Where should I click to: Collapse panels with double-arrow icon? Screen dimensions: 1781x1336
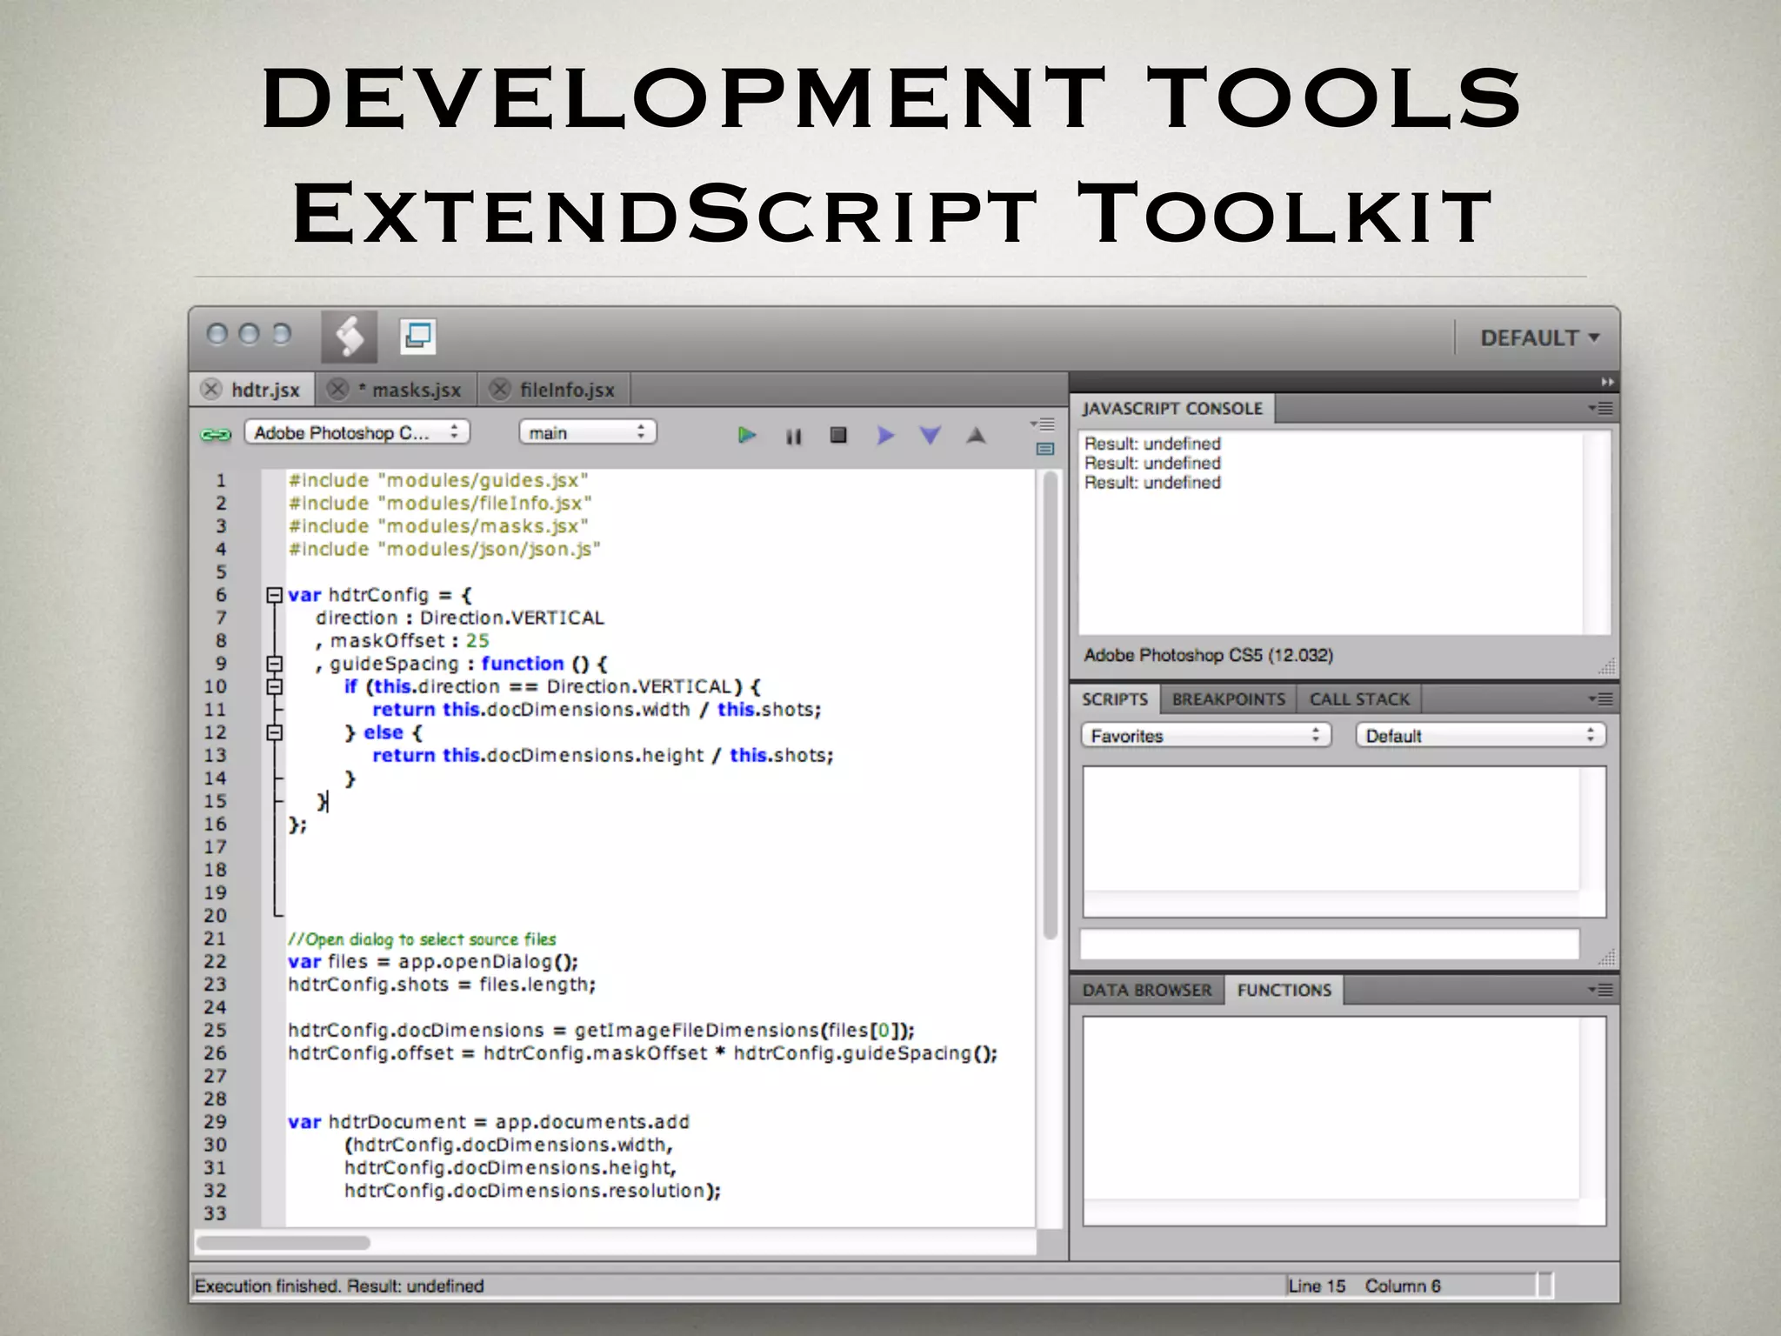(1607, 382)
